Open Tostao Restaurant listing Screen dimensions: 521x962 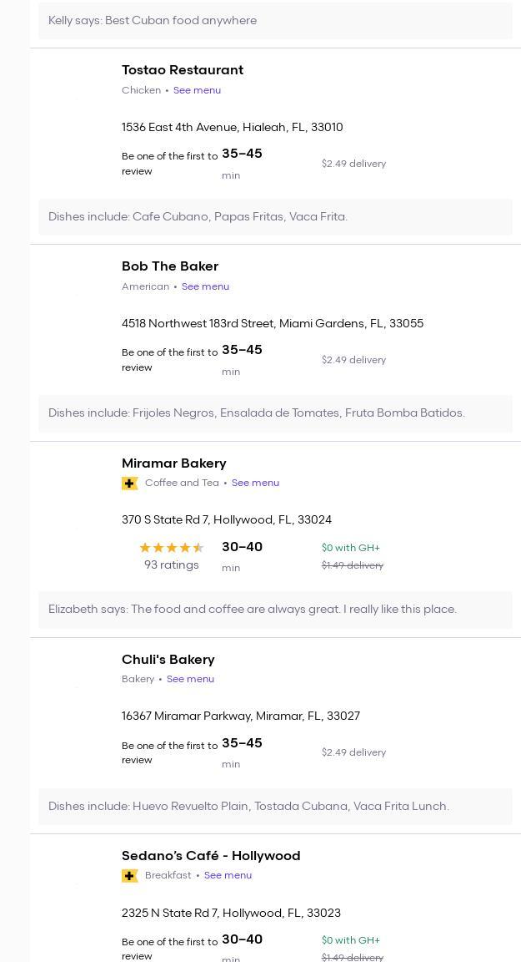[183, 70]
